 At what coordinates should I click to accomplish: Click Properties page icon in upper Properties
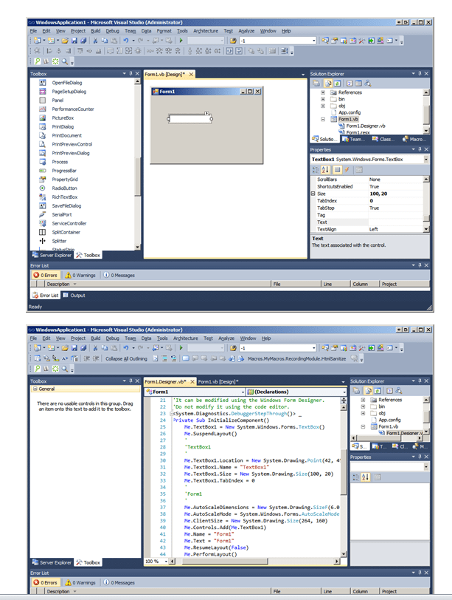coord(359,169)
